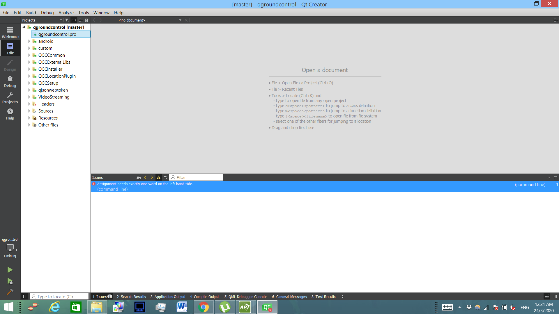Image resolution: width=559 pixels, height=314 pixels.
Task: Go to next issue
Action: coord(152,177)
